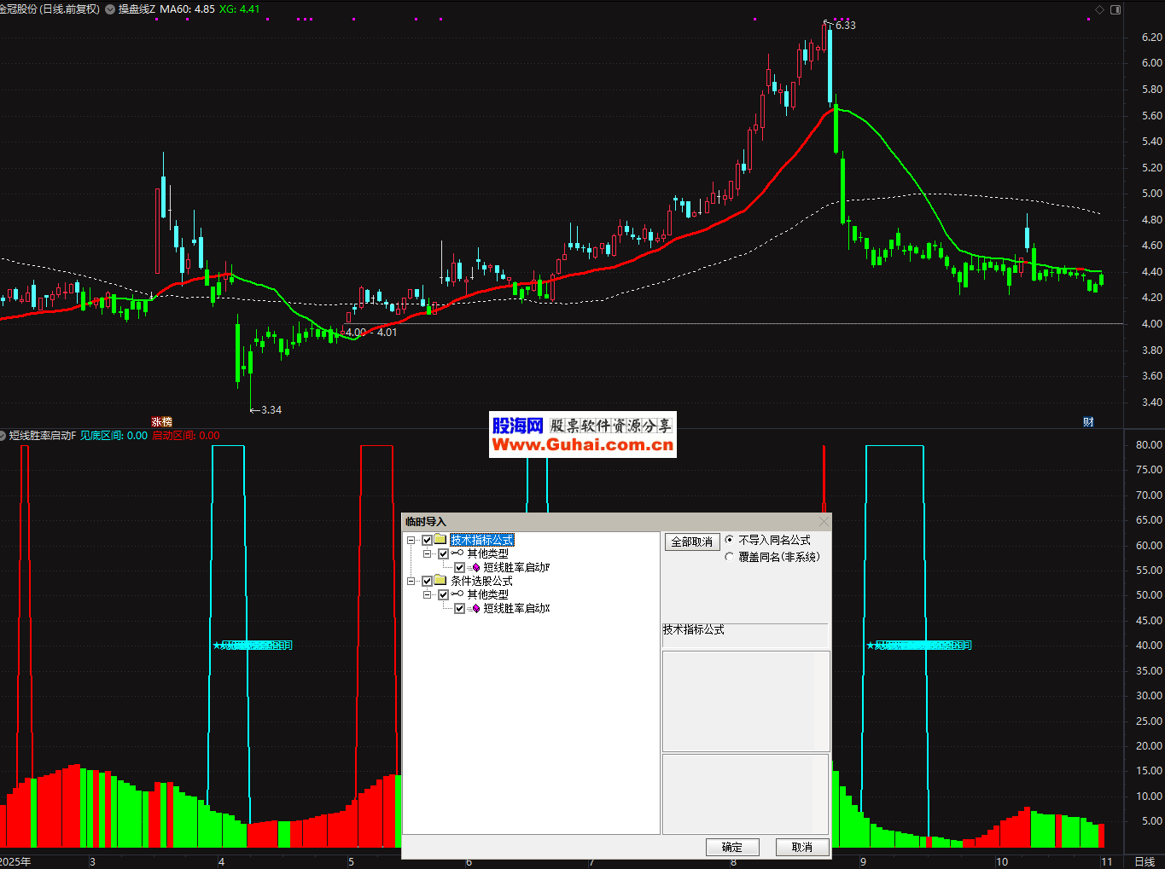Screen dimensions: 1165x869
Task: Click the 取消 button in the dialog
Action: pyautogui.click(x=802, y=847)
